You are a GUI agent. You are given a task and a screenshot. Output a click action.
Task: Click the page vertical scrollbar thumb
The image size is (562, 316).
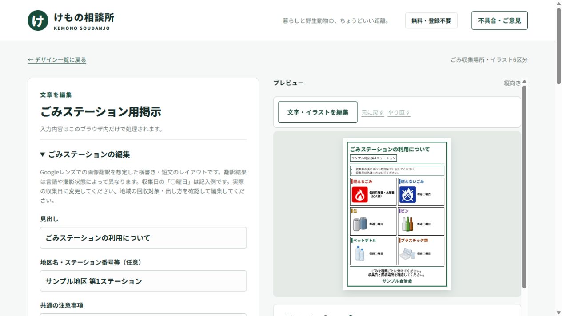558,46
